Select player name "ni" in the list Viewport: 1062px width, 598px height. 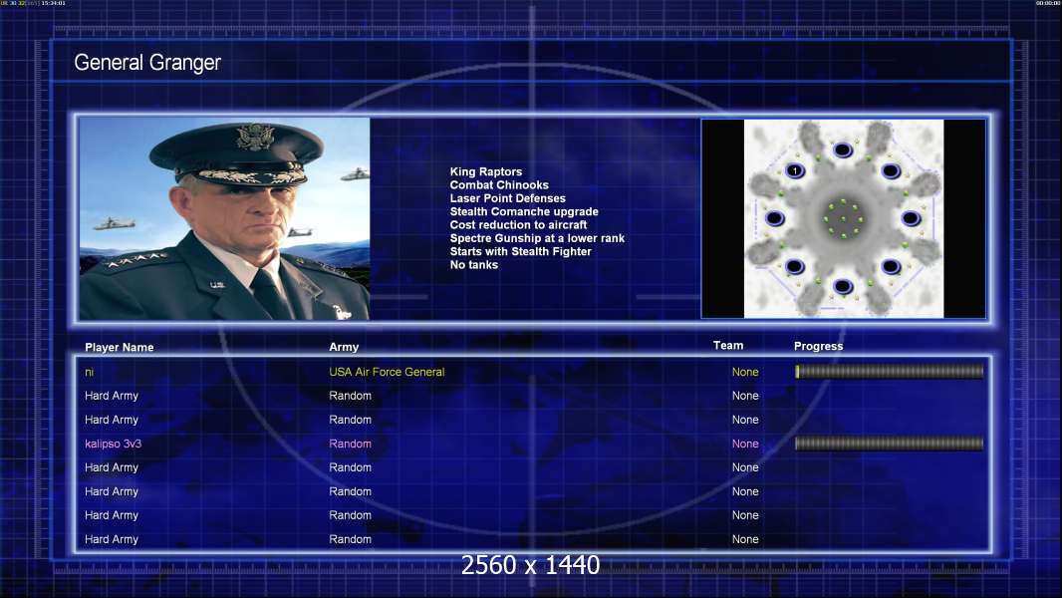(89, 372)
